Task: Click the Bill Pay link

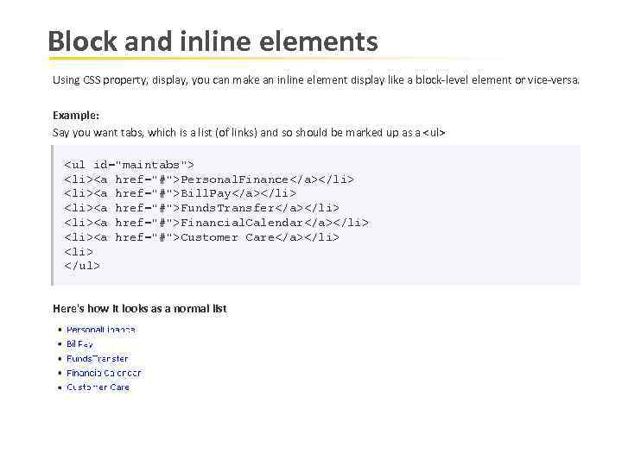Action: [x=79, y=343]
